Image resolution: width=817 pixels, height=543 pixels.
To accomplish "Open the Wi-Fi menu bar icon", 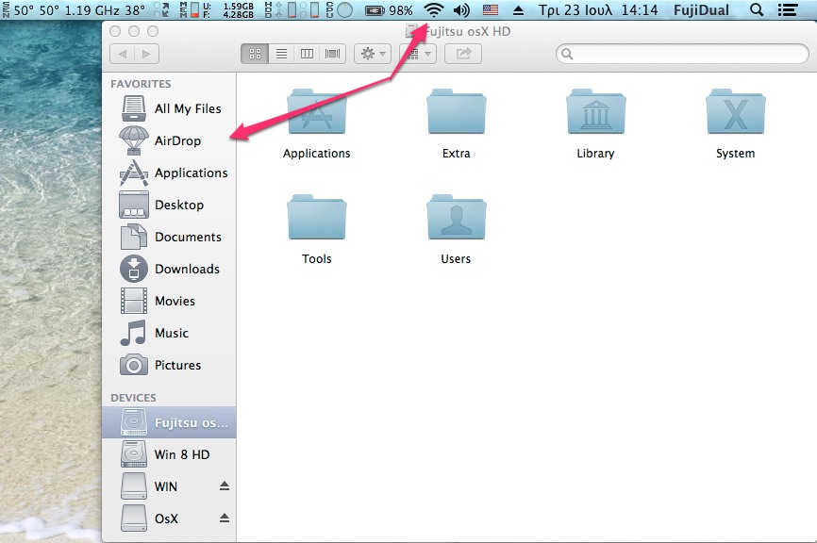I will [x=434, y=9].
